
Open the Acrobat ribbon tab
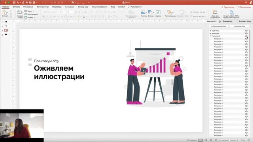[x=121, y=7]
